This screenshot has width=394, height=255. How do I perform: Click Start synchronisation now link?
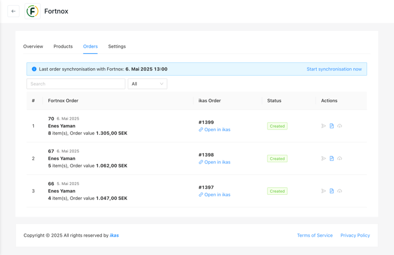click(x=334, y=69)
